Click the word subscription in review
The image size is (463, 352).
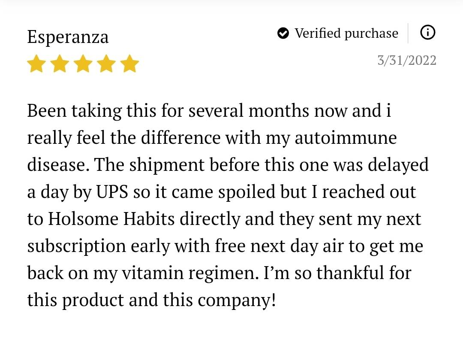(76, 247)
